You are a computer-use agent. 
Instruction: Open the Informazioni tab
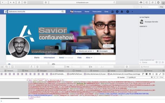(x=49, y=58)
